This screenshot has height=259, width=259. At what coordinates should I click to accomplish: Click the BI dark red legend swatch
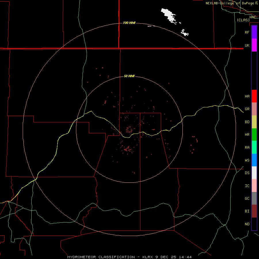[x=254, y=211]
